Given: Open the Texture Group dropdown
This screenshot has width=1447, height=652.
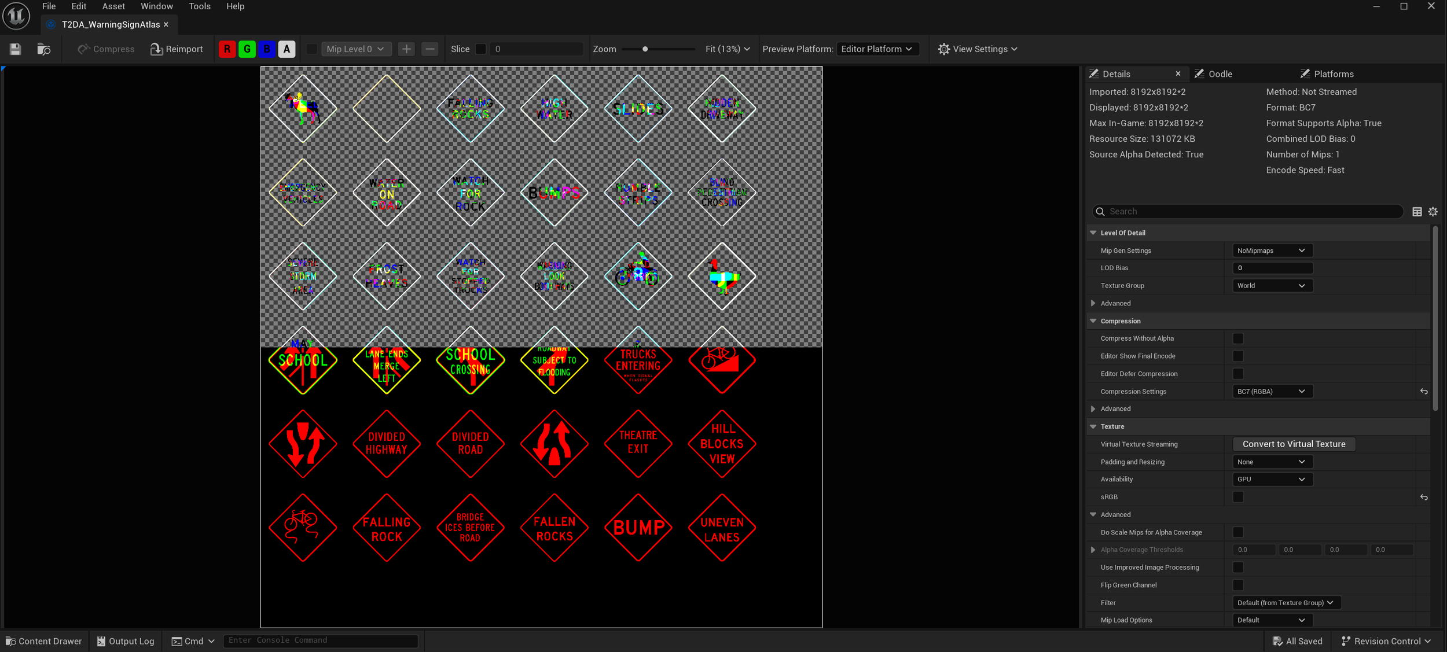Looking at the screenshot, I should pos(1272,285).
